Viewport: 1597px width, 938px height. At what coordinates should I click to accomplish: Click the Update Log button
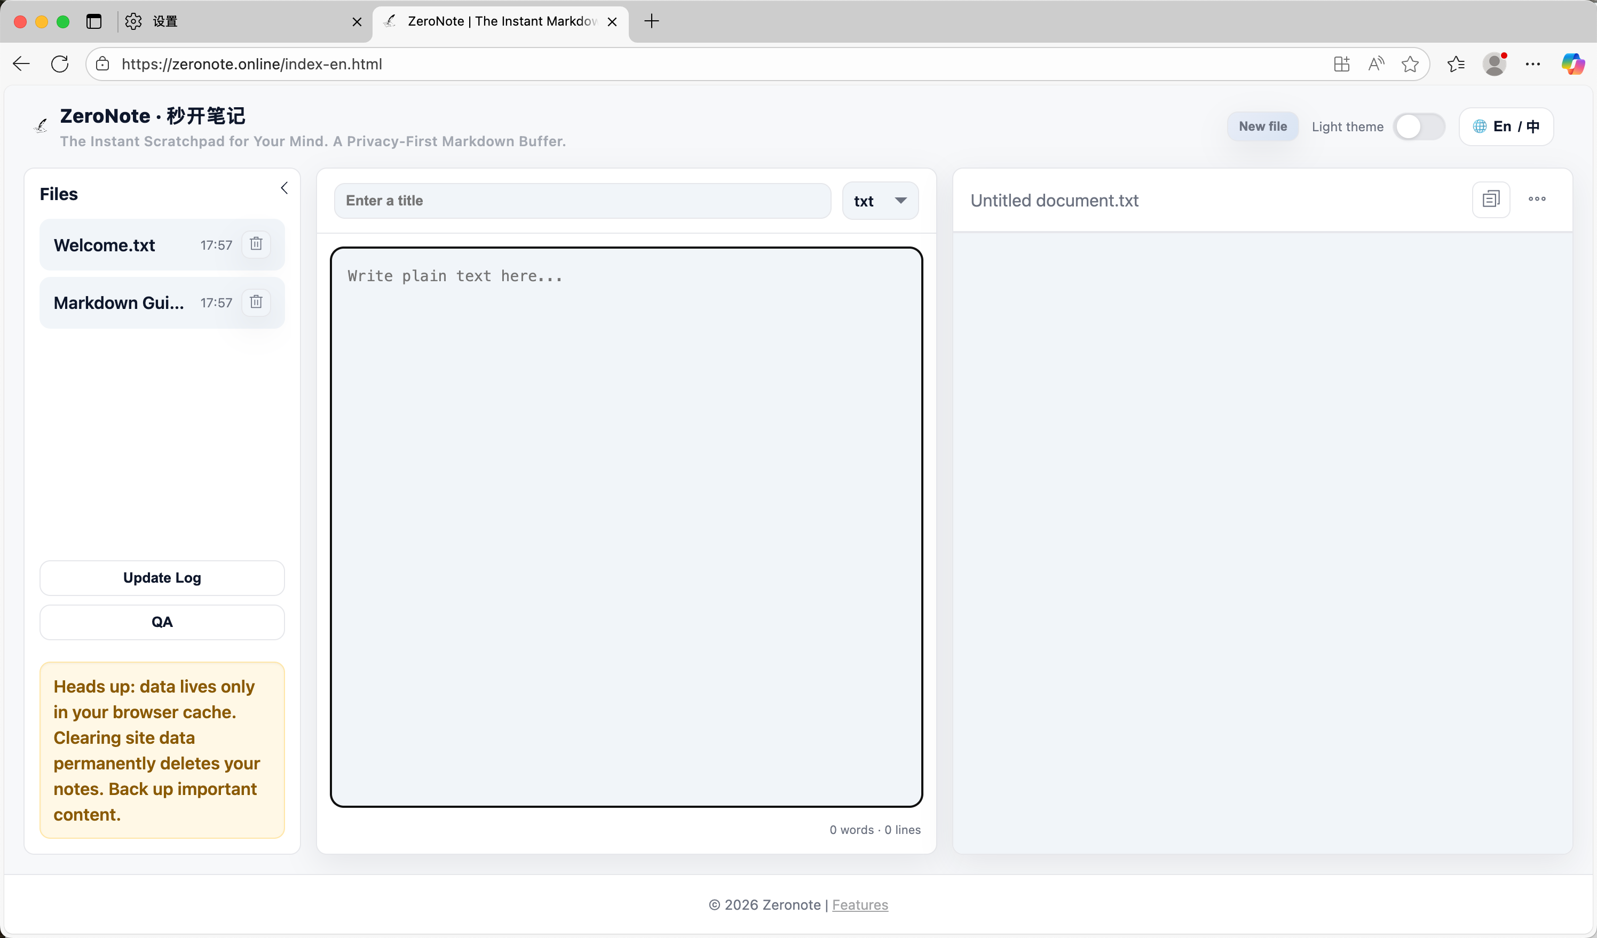point(162,578)
